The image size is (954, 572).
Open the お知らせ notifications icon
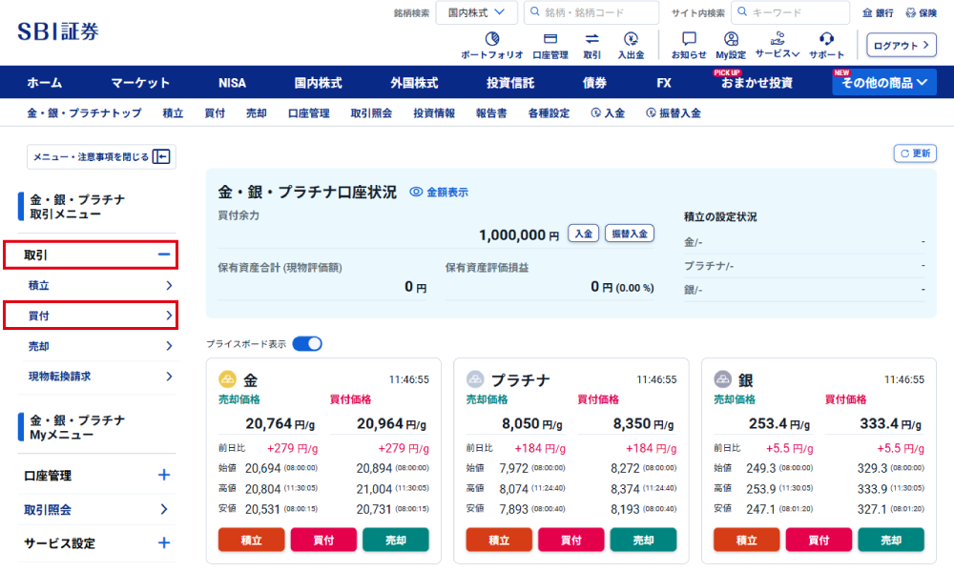pos(689,39)
